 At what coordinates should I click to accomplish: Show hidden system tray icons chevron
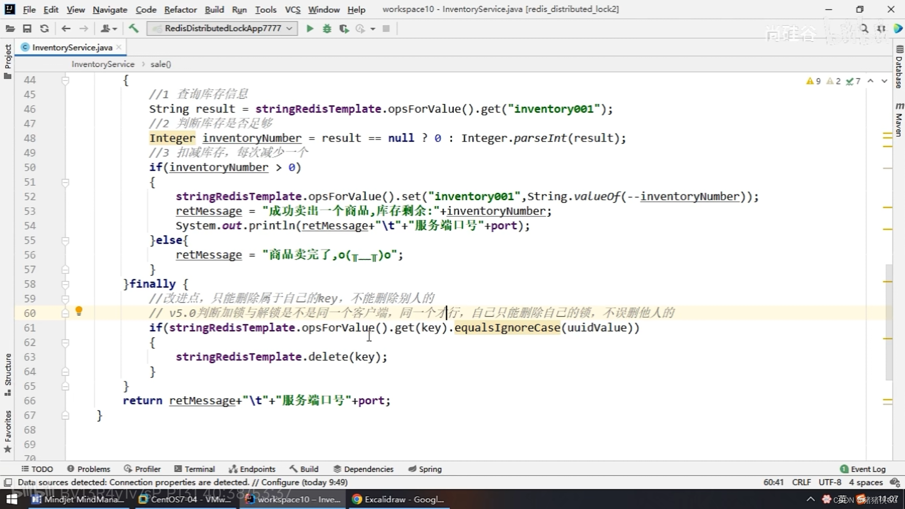tap(810, 499)
